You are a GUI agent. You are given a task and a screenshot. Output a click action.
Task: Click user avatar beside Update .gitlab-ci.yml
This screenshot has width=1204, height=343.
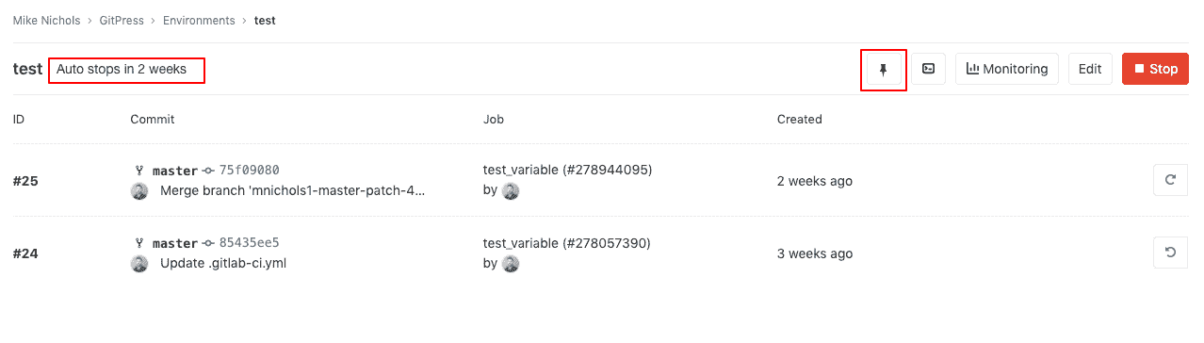(139, 264)
